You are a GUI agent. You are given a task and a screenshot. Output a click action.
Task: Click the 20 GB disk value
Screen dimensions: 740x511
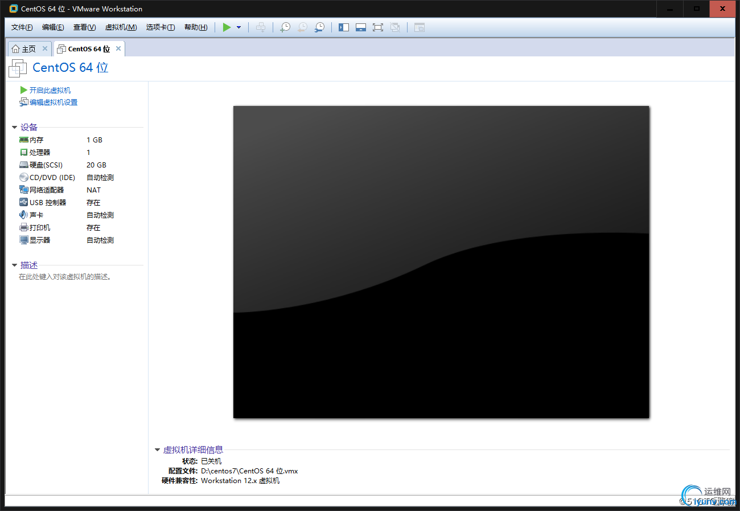pyautogui.click(x=96, y=165)
